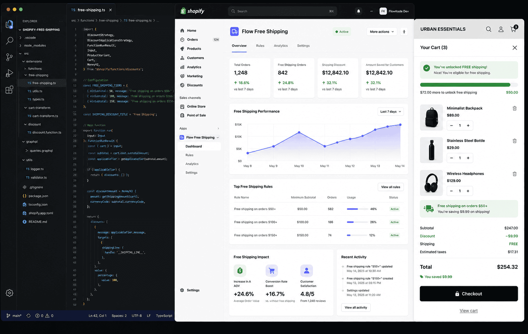Close the Your Cart panel
Viewport: 528px width, 334px height.
[x=515, y=48]
